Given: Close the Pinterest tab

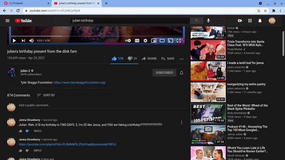Looking at the screenshot, I should click(x=48, y=3).
